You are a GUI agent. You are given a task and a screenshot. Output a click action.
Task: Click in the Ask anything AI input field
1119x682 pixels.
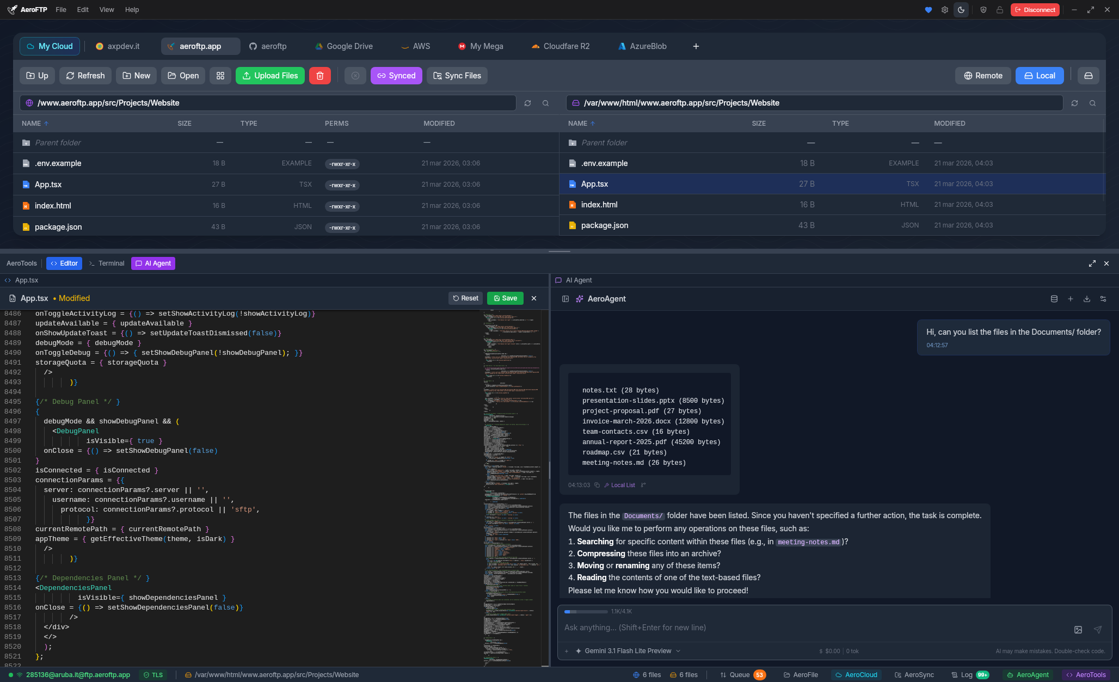tap(762, 628)
